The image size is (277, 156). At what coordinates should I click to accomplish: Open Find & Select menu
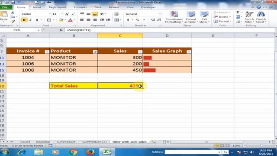click(x=261, y=17)
